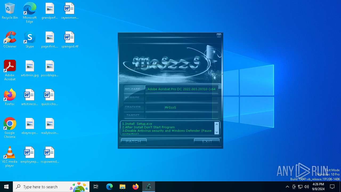This screenshot has width=341, height=192.
Task: Select the grandperf image file icon
Action: [50, 11]
